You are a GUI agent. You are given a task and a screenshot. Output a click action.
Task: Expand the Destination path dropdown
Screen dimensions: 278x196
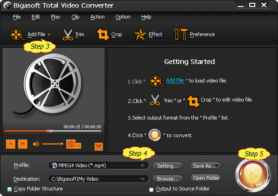pyautogui.click(x=142, y=179)
